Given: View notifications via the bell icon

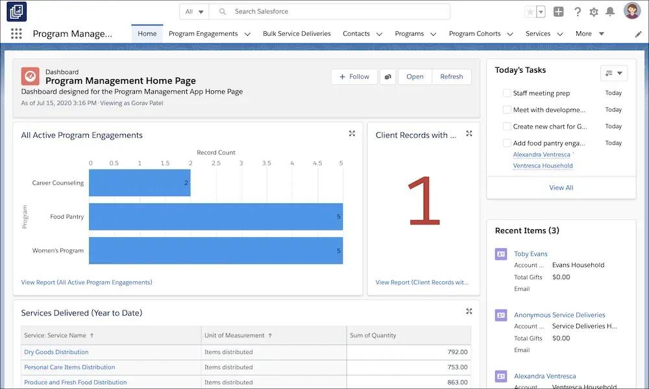Looking at the screenshot, I should click(611, 11).
